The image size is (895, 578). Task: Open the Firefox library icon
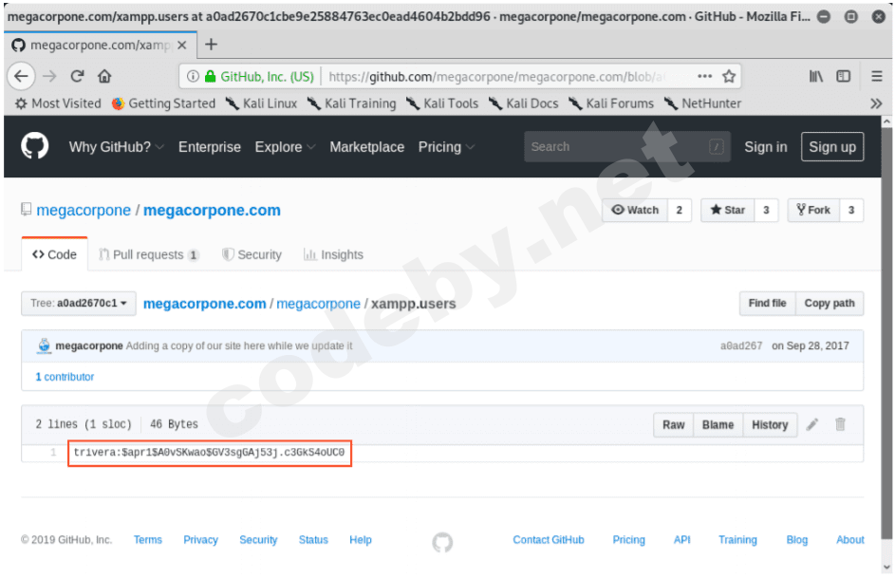tap(816, 76)
